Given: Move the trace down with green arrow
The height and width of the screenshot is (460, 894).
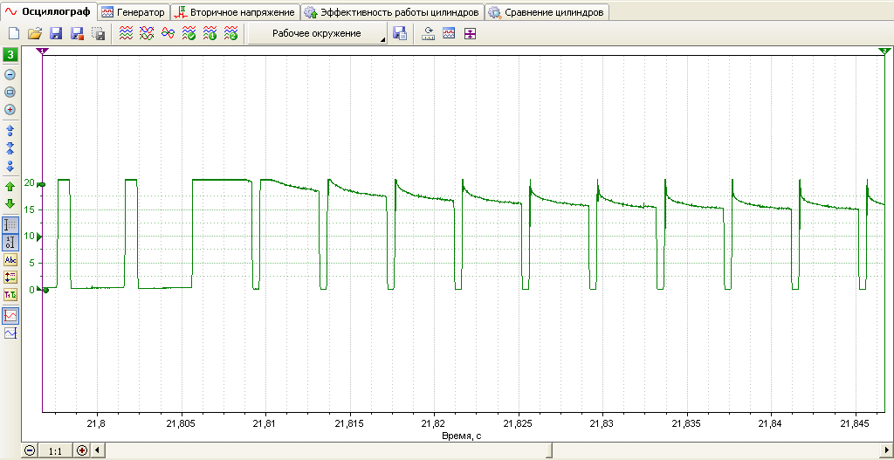Looking at the screenshot, I should [x=10, y=203].
